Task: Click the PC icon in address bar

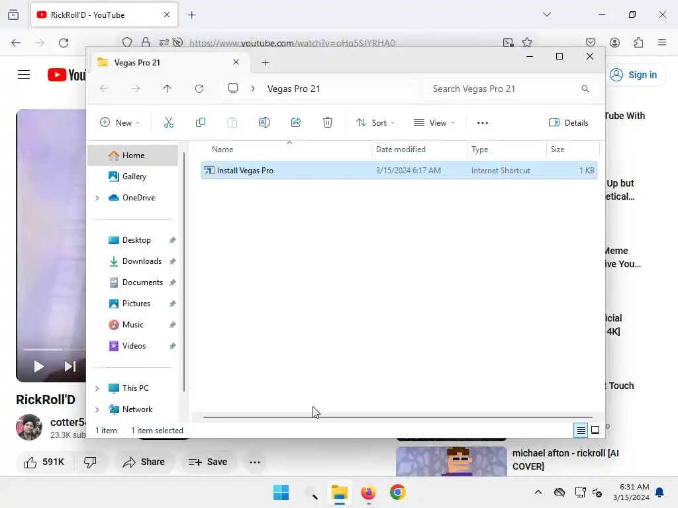Action: click(233, 89)
